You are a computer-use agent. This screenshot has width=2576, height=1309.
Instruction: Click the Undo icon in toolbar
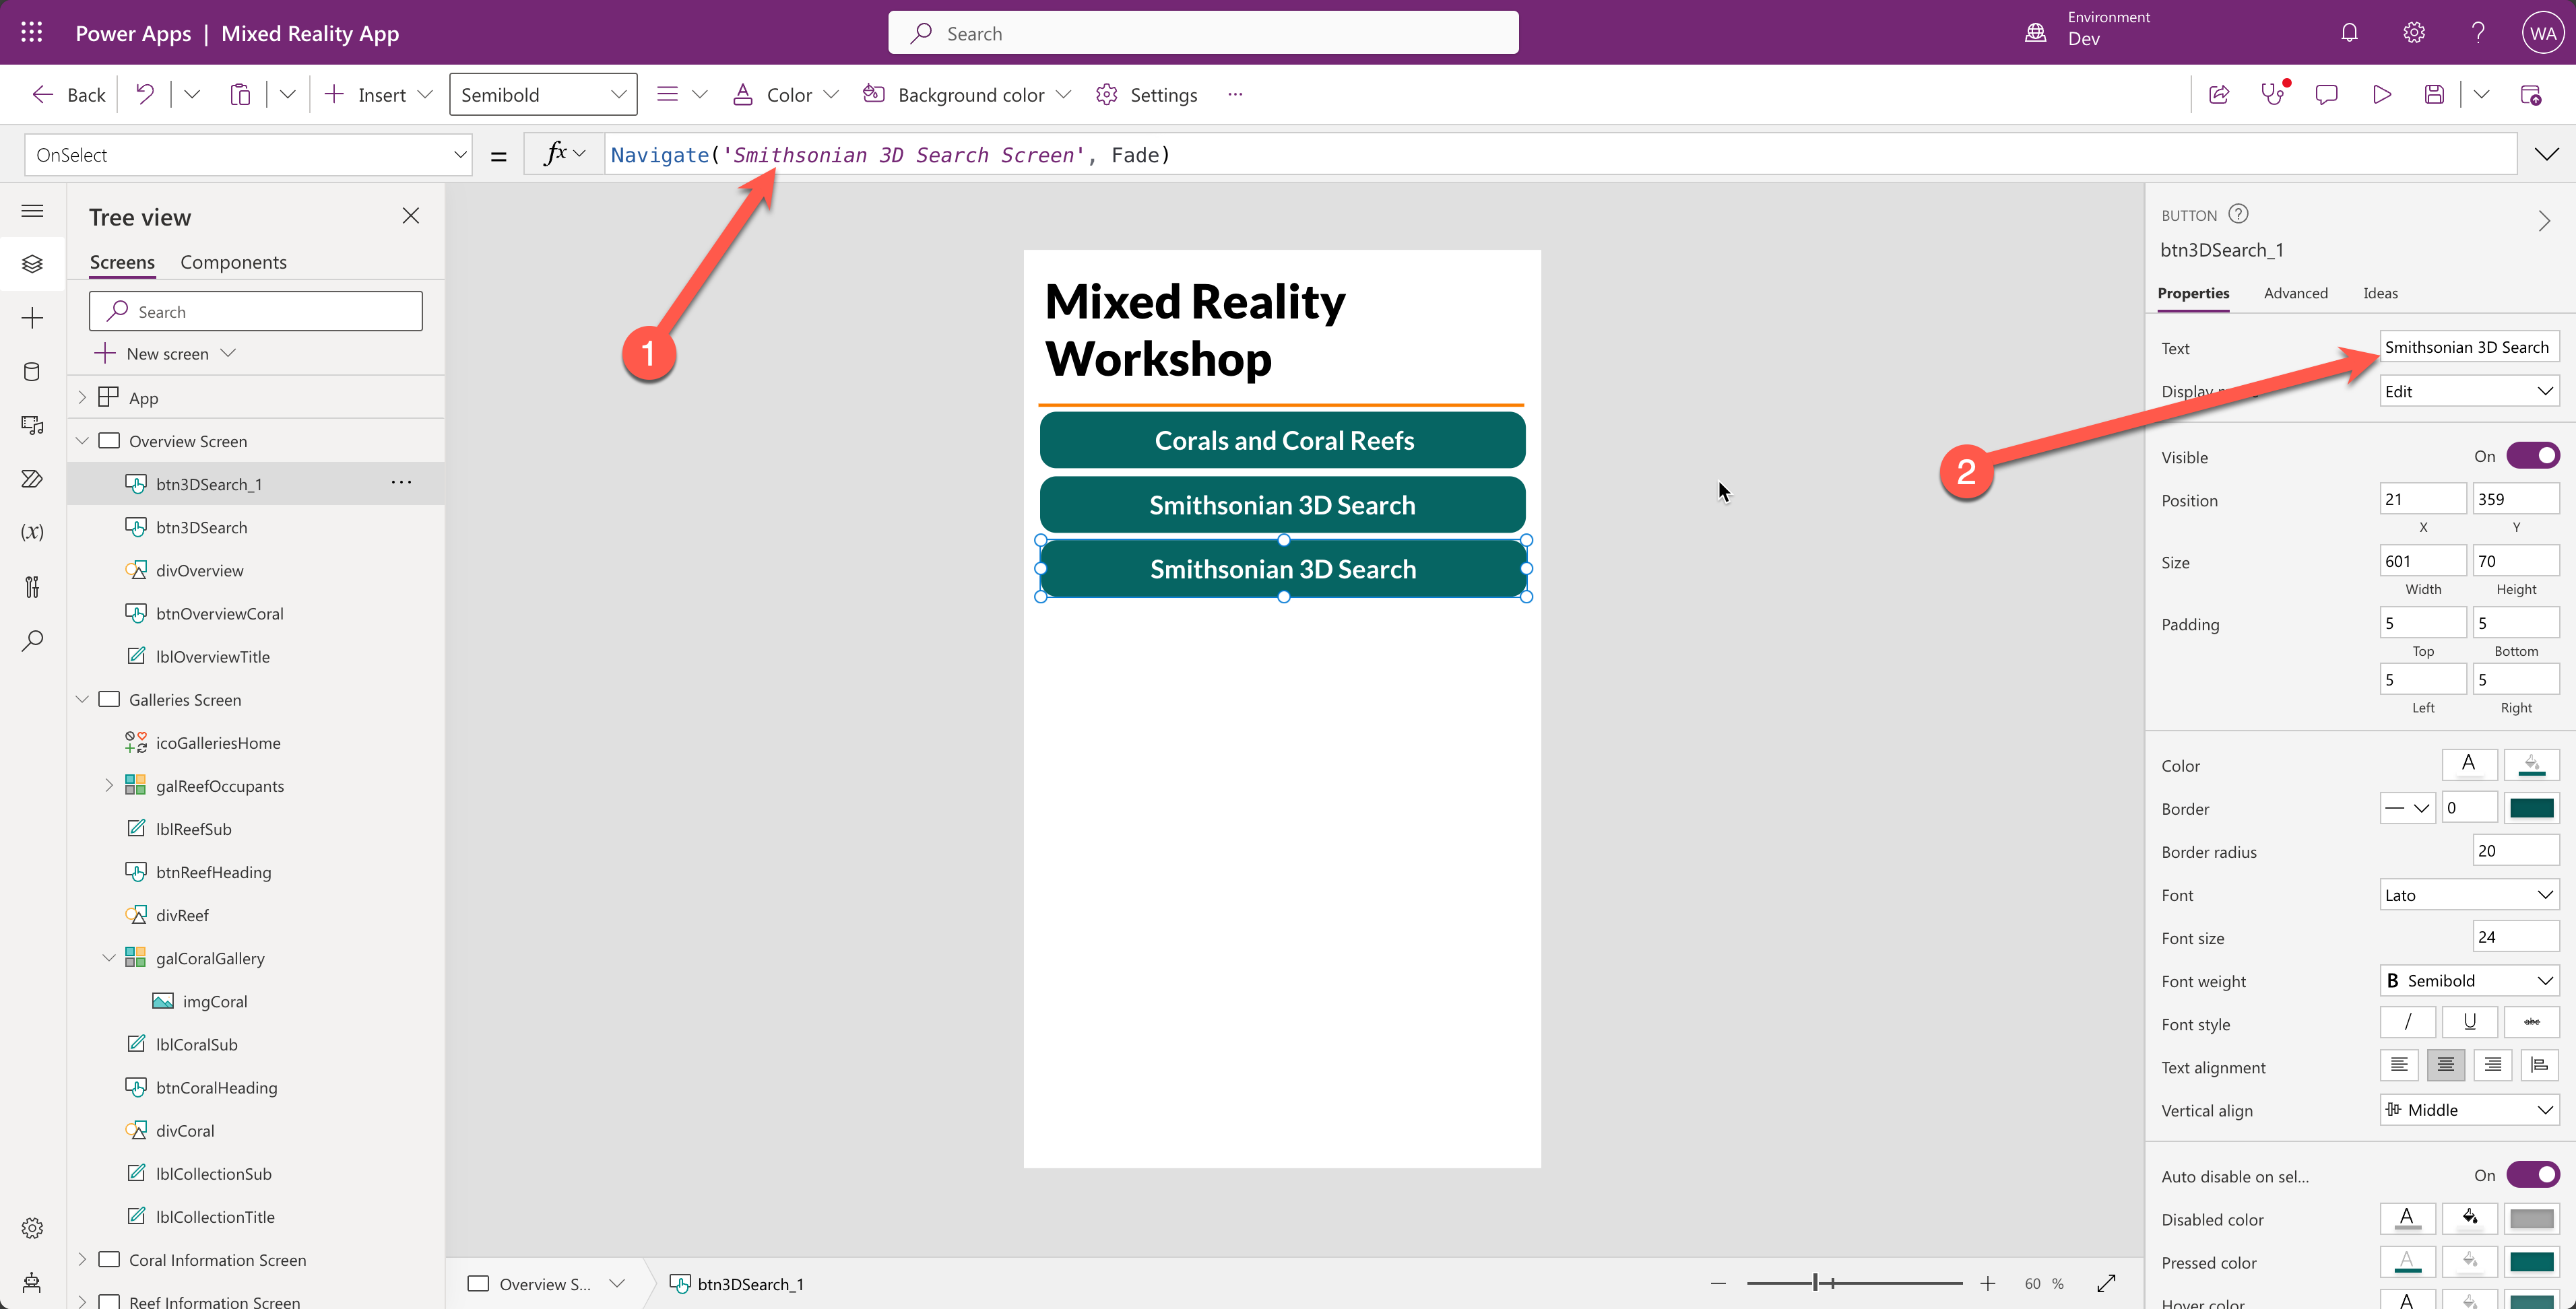click(x=145, y=95)
